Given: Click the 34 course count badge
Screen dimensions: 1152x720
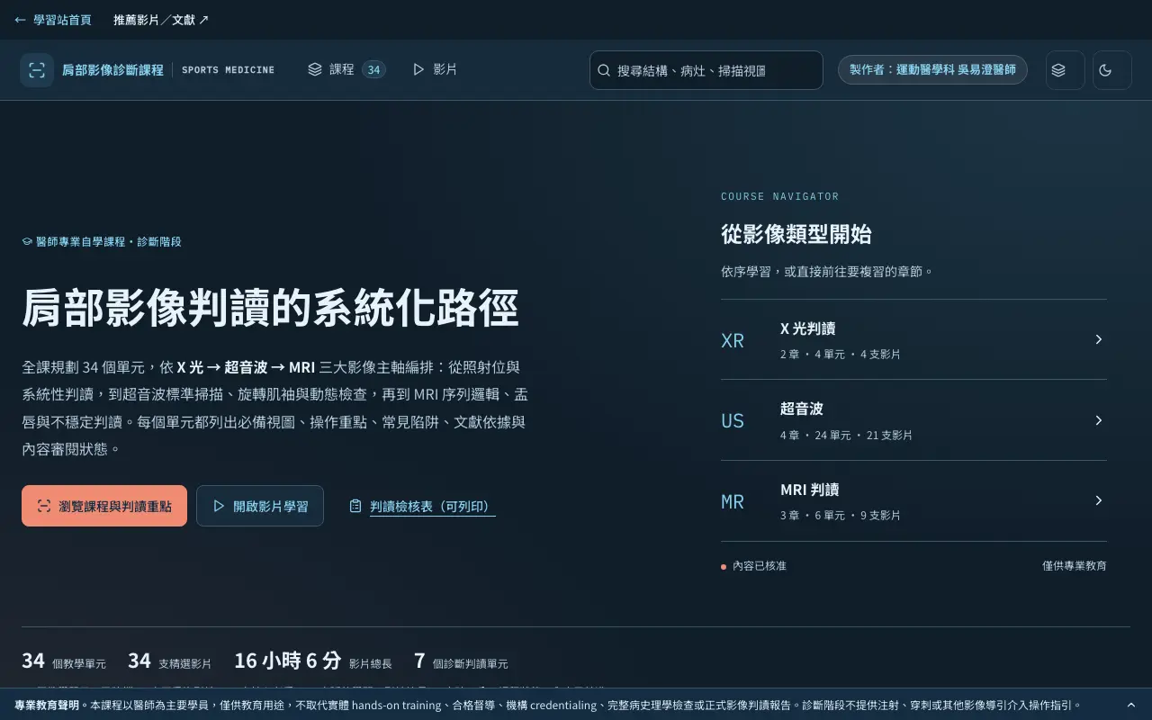Looking at the screenshot, I should point(373,69).
